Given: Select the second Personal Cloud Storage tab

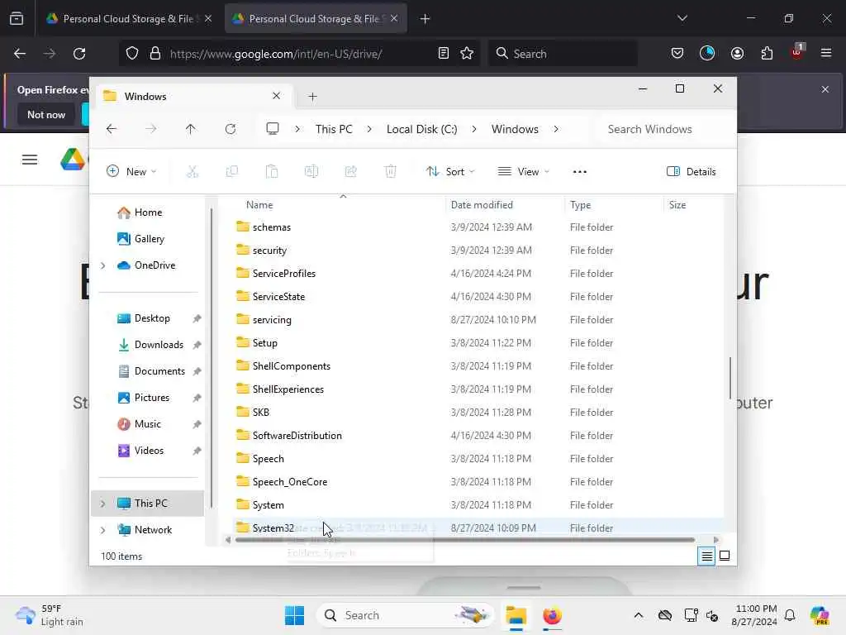Looking at the screenshot, I should [316, 19].
